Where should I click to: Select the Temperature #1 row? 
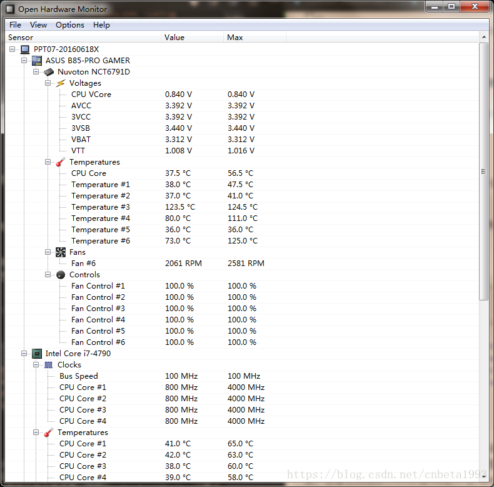tap(242, 185)
